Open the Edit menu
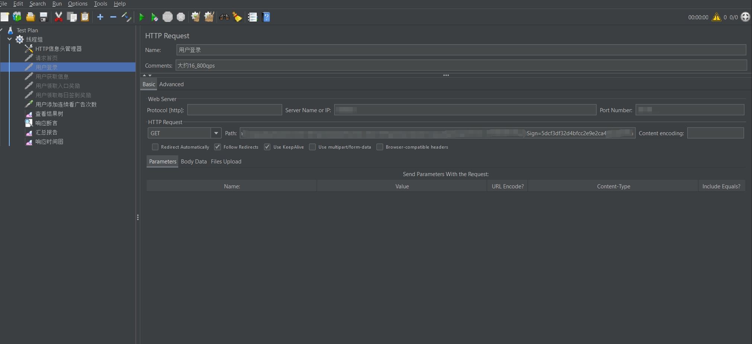The height and width of the screenshot is (344, 752). [x=18, y=4]
